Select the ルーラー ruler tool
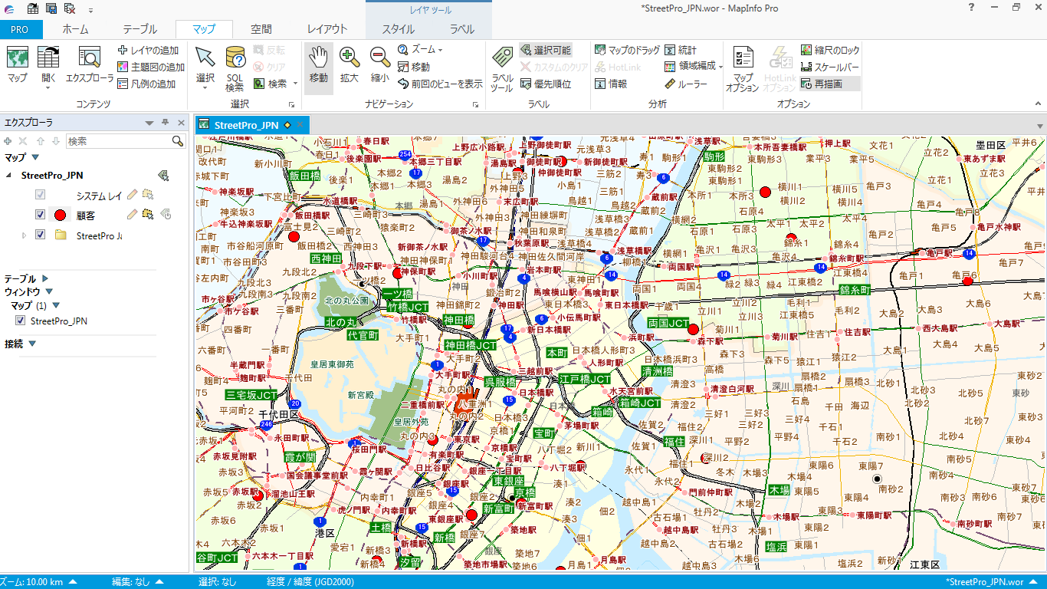 coord(686,84)
